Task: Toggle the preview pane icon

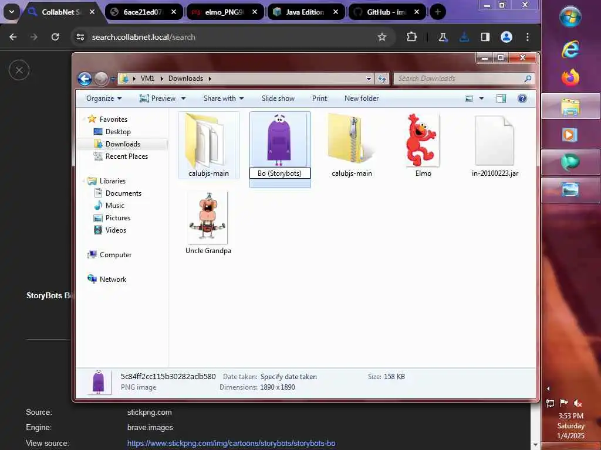Action: pyautogui.click(x=501, y=98)
